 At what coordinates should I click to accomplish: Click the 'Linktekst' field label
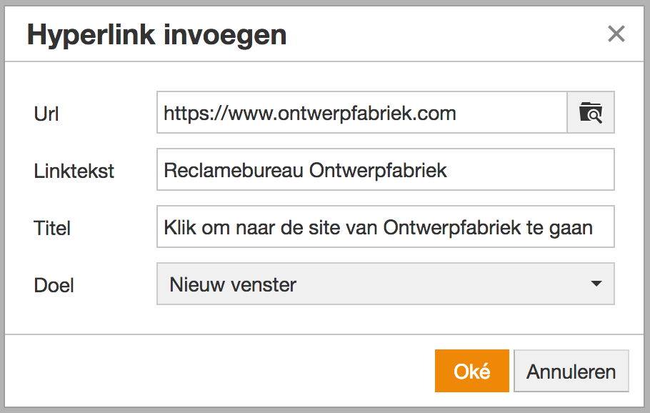[74, 171]
